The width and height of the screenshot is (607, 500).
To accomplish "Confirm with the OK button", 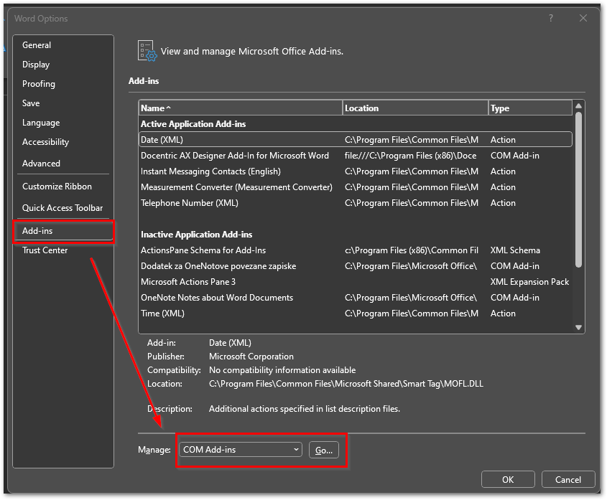I will (x=508, y=479).
